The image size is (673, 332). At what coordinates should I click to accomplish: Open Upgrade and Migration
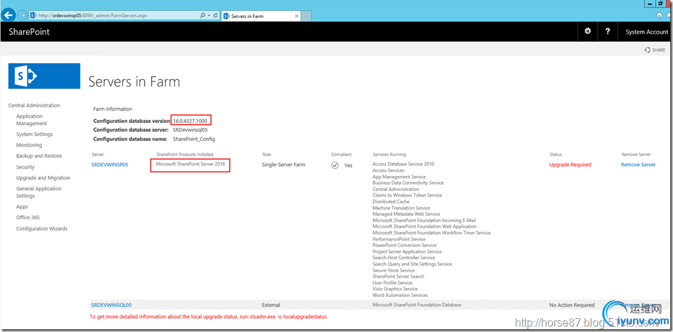pos(43,177)
